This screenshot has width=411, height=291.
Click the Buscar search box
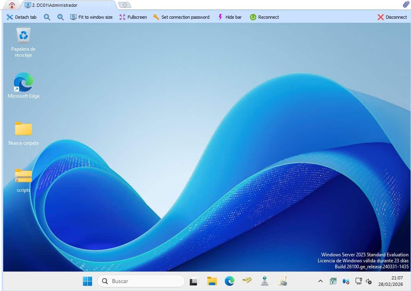click(x=141, y=281)
